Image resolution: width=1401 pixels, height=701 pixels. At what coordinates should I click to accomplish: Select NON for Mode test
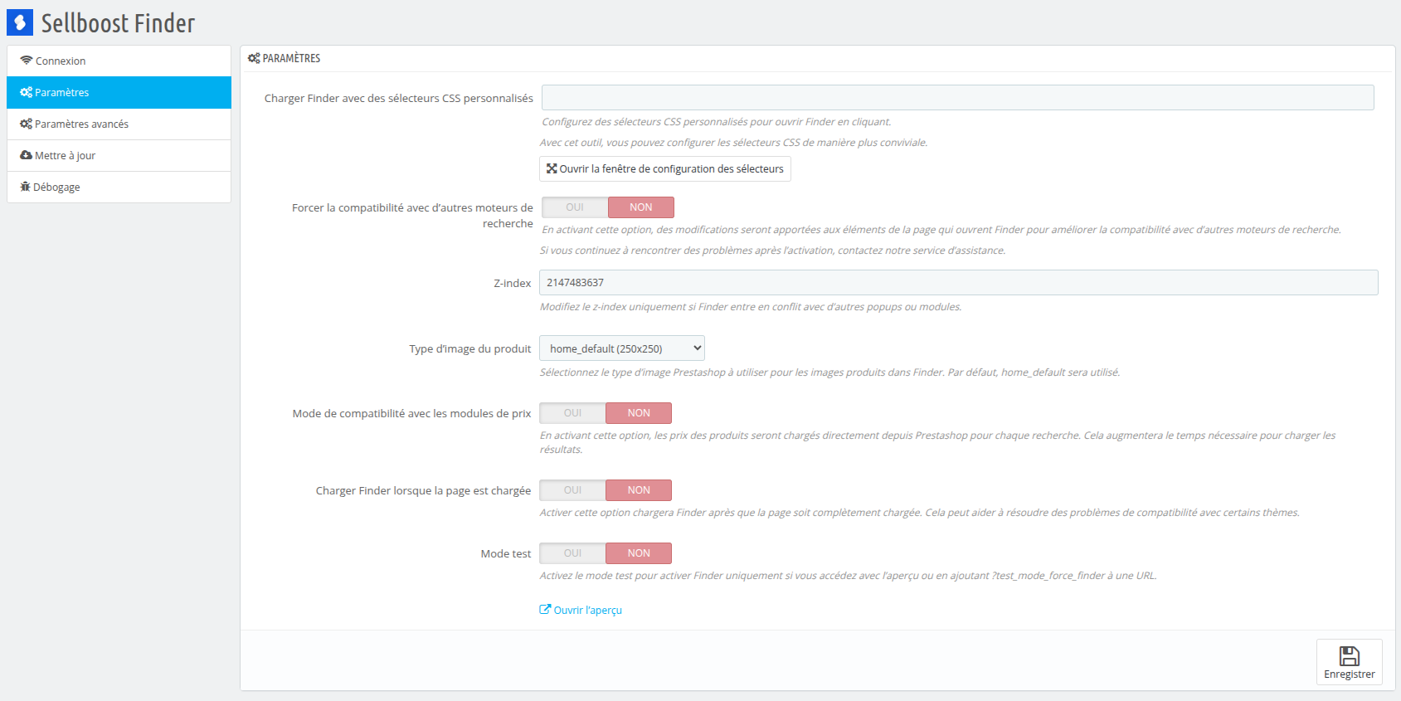pos(639,553)
